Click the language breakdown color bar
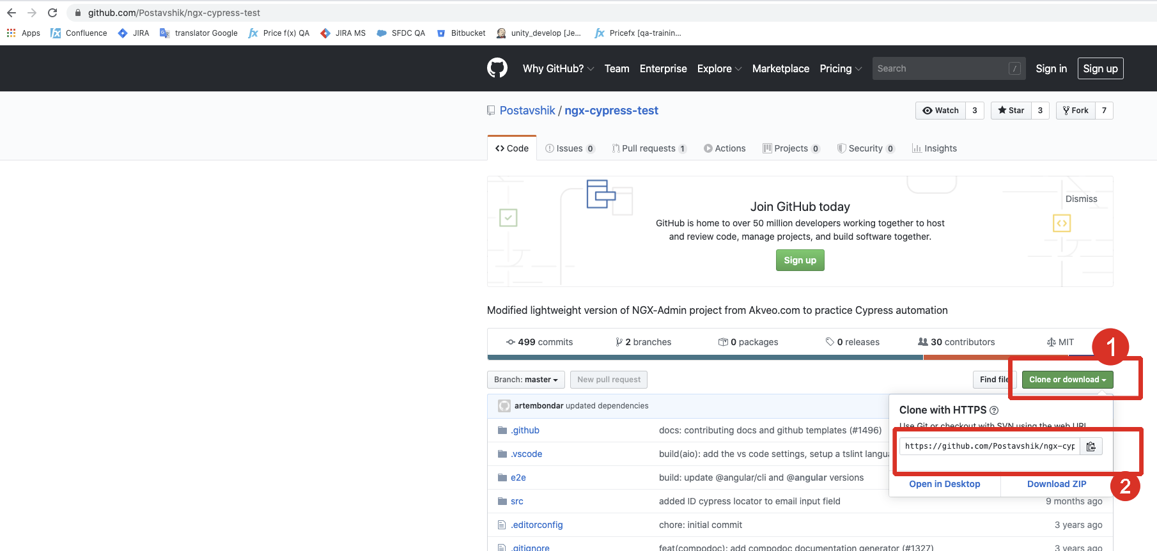The width and height of the screenshot is (1157, 551). (704, 357)
